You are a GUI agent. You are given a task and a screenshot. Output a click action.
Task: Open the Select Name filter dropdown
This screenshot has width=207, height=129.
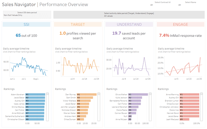(x=191, y=5)
